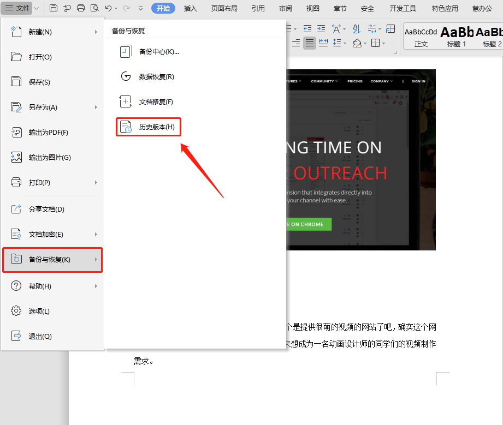Click the align right icon
This screenshot has width=503, height=425.
(x=296, y=43)
